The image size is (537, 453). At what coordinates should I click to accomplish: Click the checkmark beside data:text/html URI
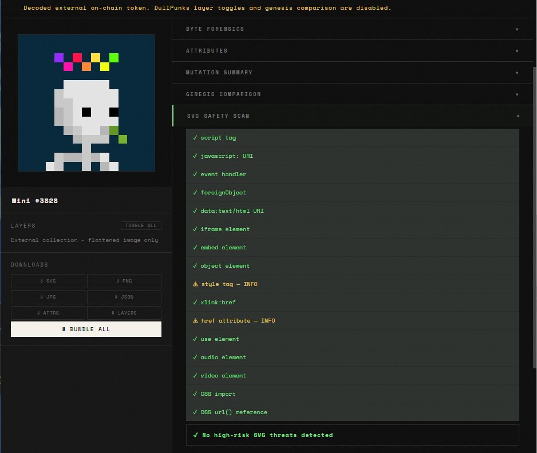[195, 210]
